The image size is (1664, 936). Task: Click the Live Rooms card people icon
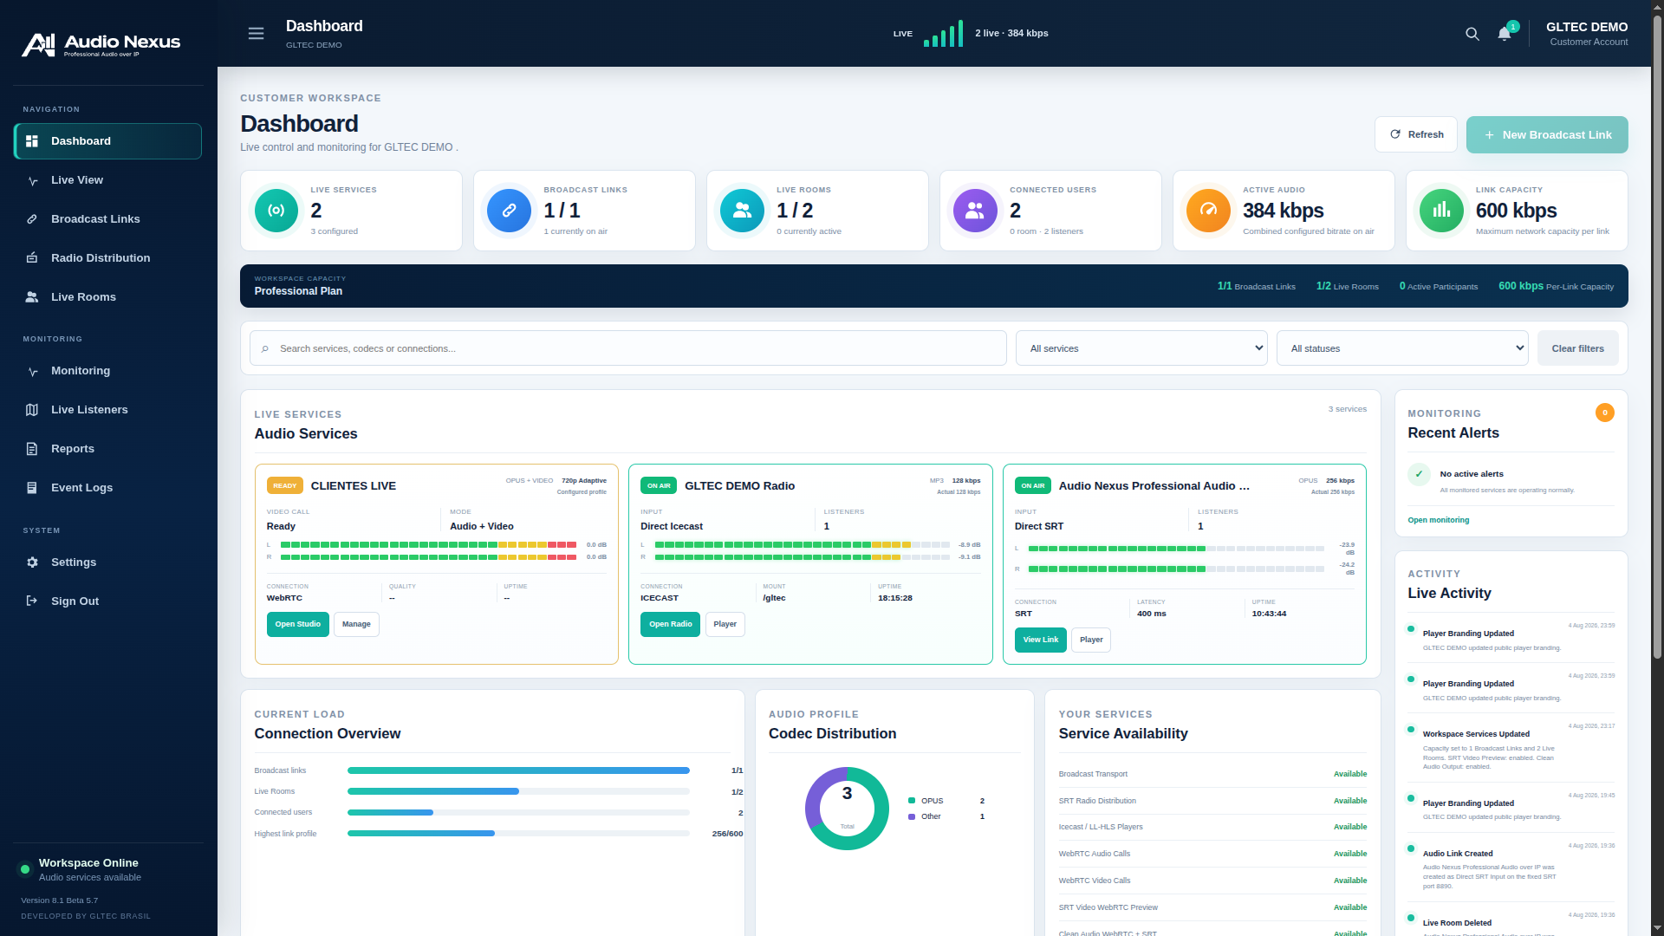click(x=743, y=211)
